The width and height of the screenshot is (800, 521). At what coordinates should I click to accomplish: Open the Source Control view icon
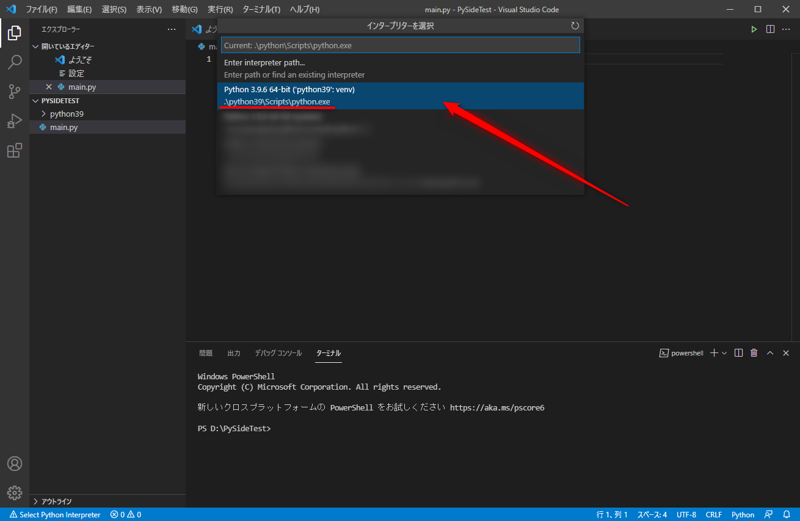15,92
